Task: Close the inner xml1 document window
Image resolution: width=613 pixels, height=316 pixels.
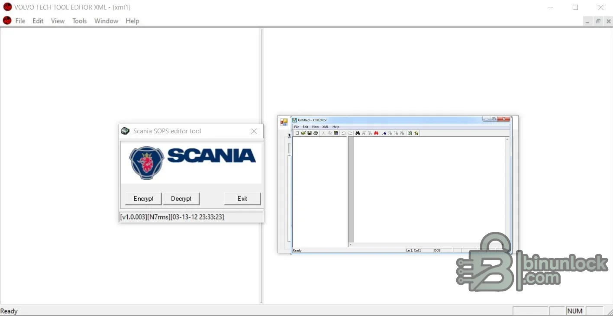Action: tap(608, 21)
